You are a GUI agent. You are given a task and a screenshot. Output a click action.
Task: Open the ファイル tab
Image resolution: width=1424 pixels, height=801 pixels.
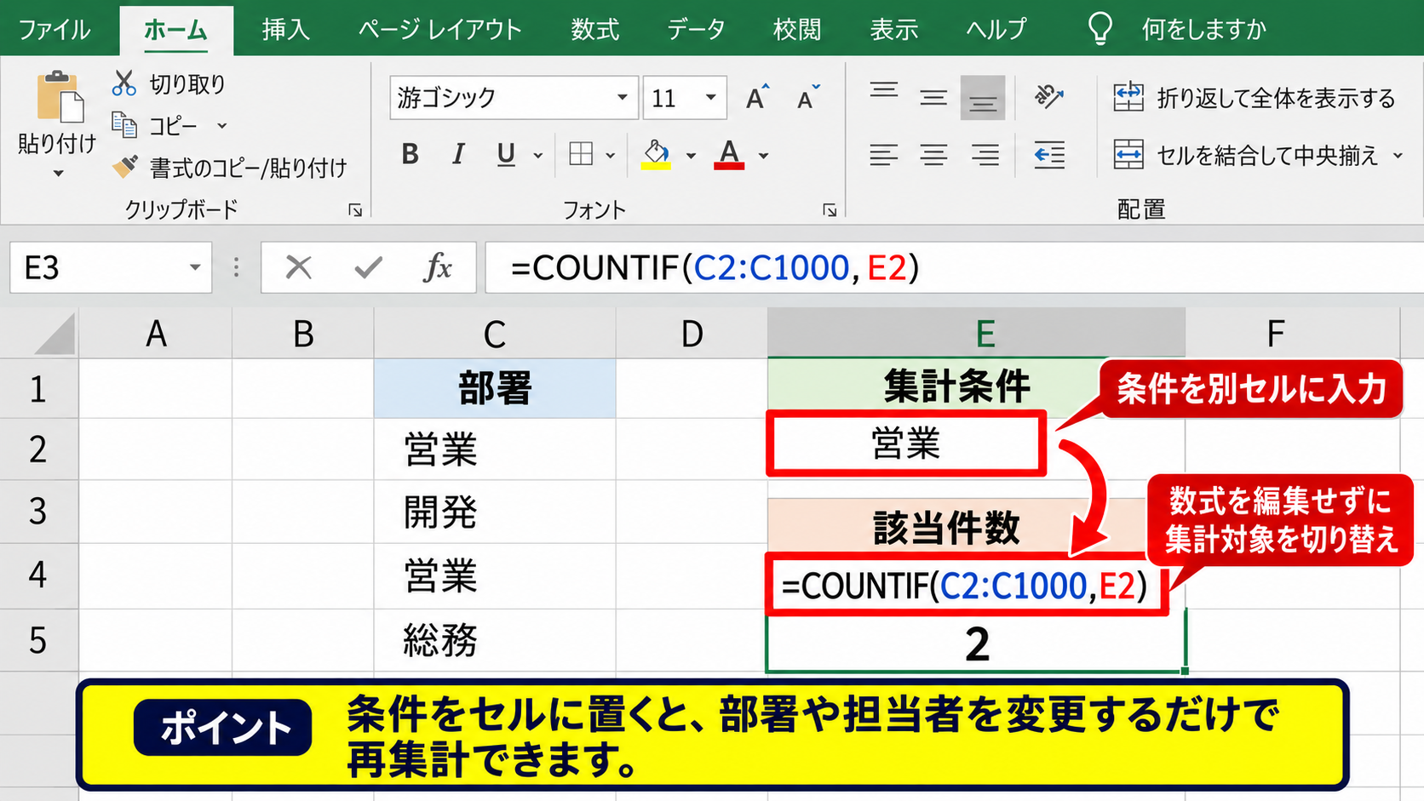[x=55, y=30]
